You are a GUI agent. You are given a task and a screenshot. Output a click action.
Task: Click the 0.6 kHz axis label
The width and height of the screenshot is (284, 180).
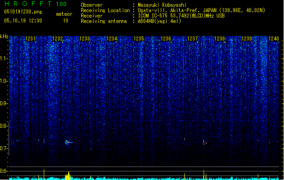[4, 171]
